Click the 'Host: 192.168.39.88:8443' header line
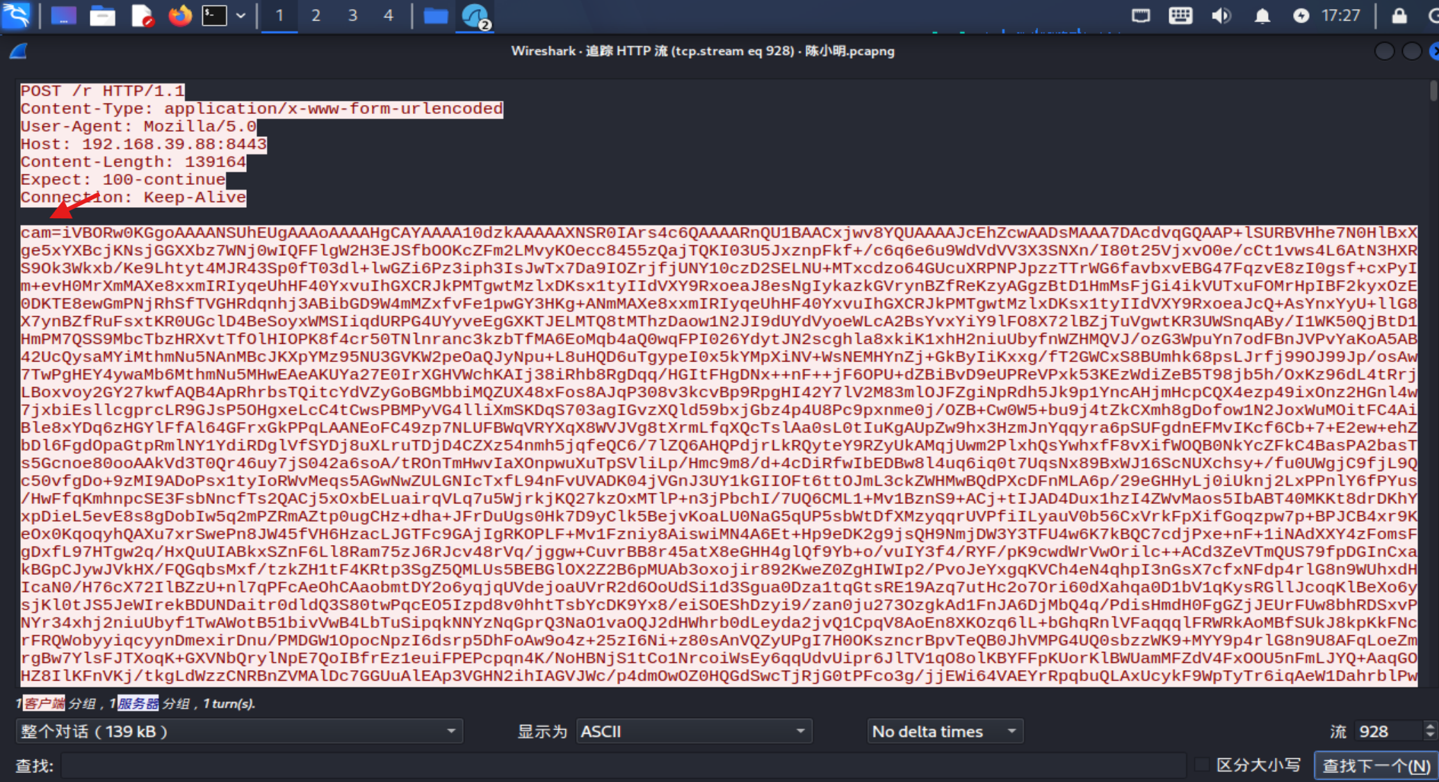The image size is (1439, 782). 144,144
